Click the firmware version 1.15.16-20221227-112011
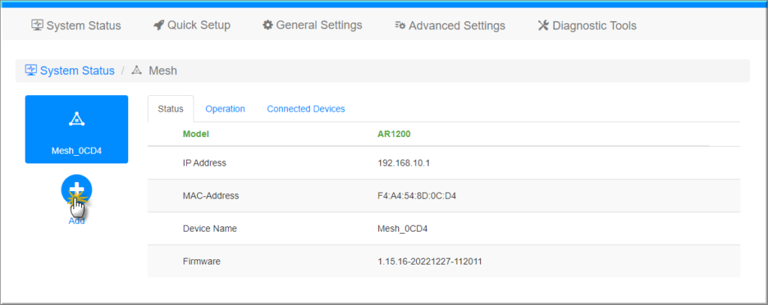 [x=427, y=262]
